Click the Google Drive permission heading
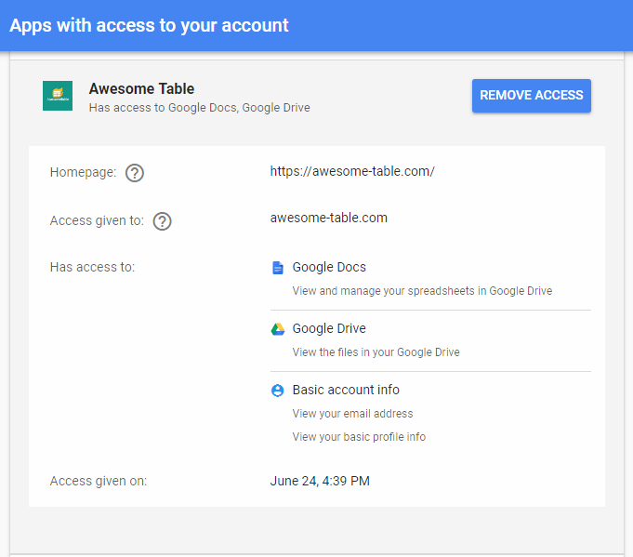This screenshot has height=557, width=633. tap(329, 328)
